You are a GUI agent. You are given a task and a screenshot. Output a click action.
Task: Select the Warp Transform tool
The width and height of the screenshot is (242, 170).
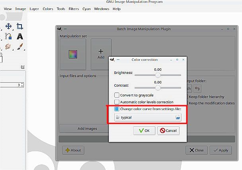[8, 46]
